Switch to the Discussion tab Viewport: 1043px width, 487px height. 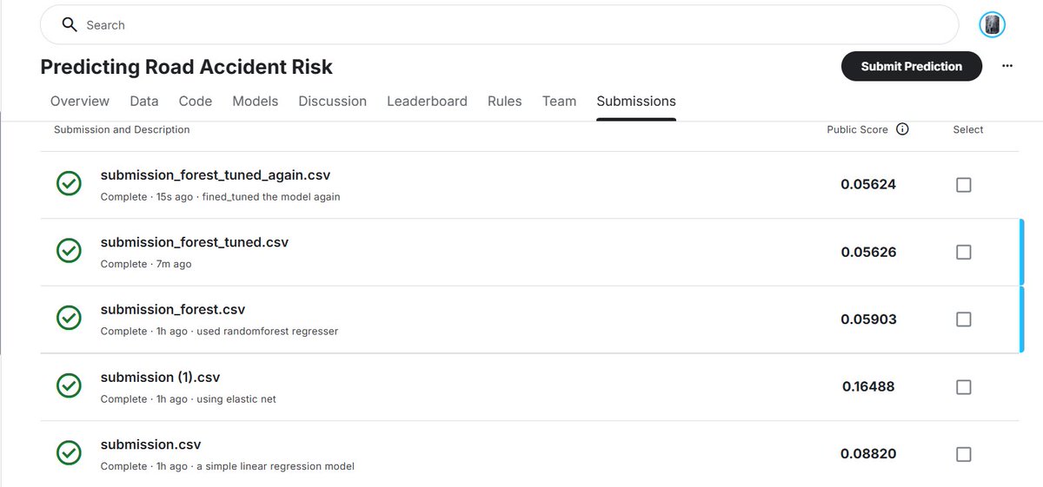[x=333, y=102]
